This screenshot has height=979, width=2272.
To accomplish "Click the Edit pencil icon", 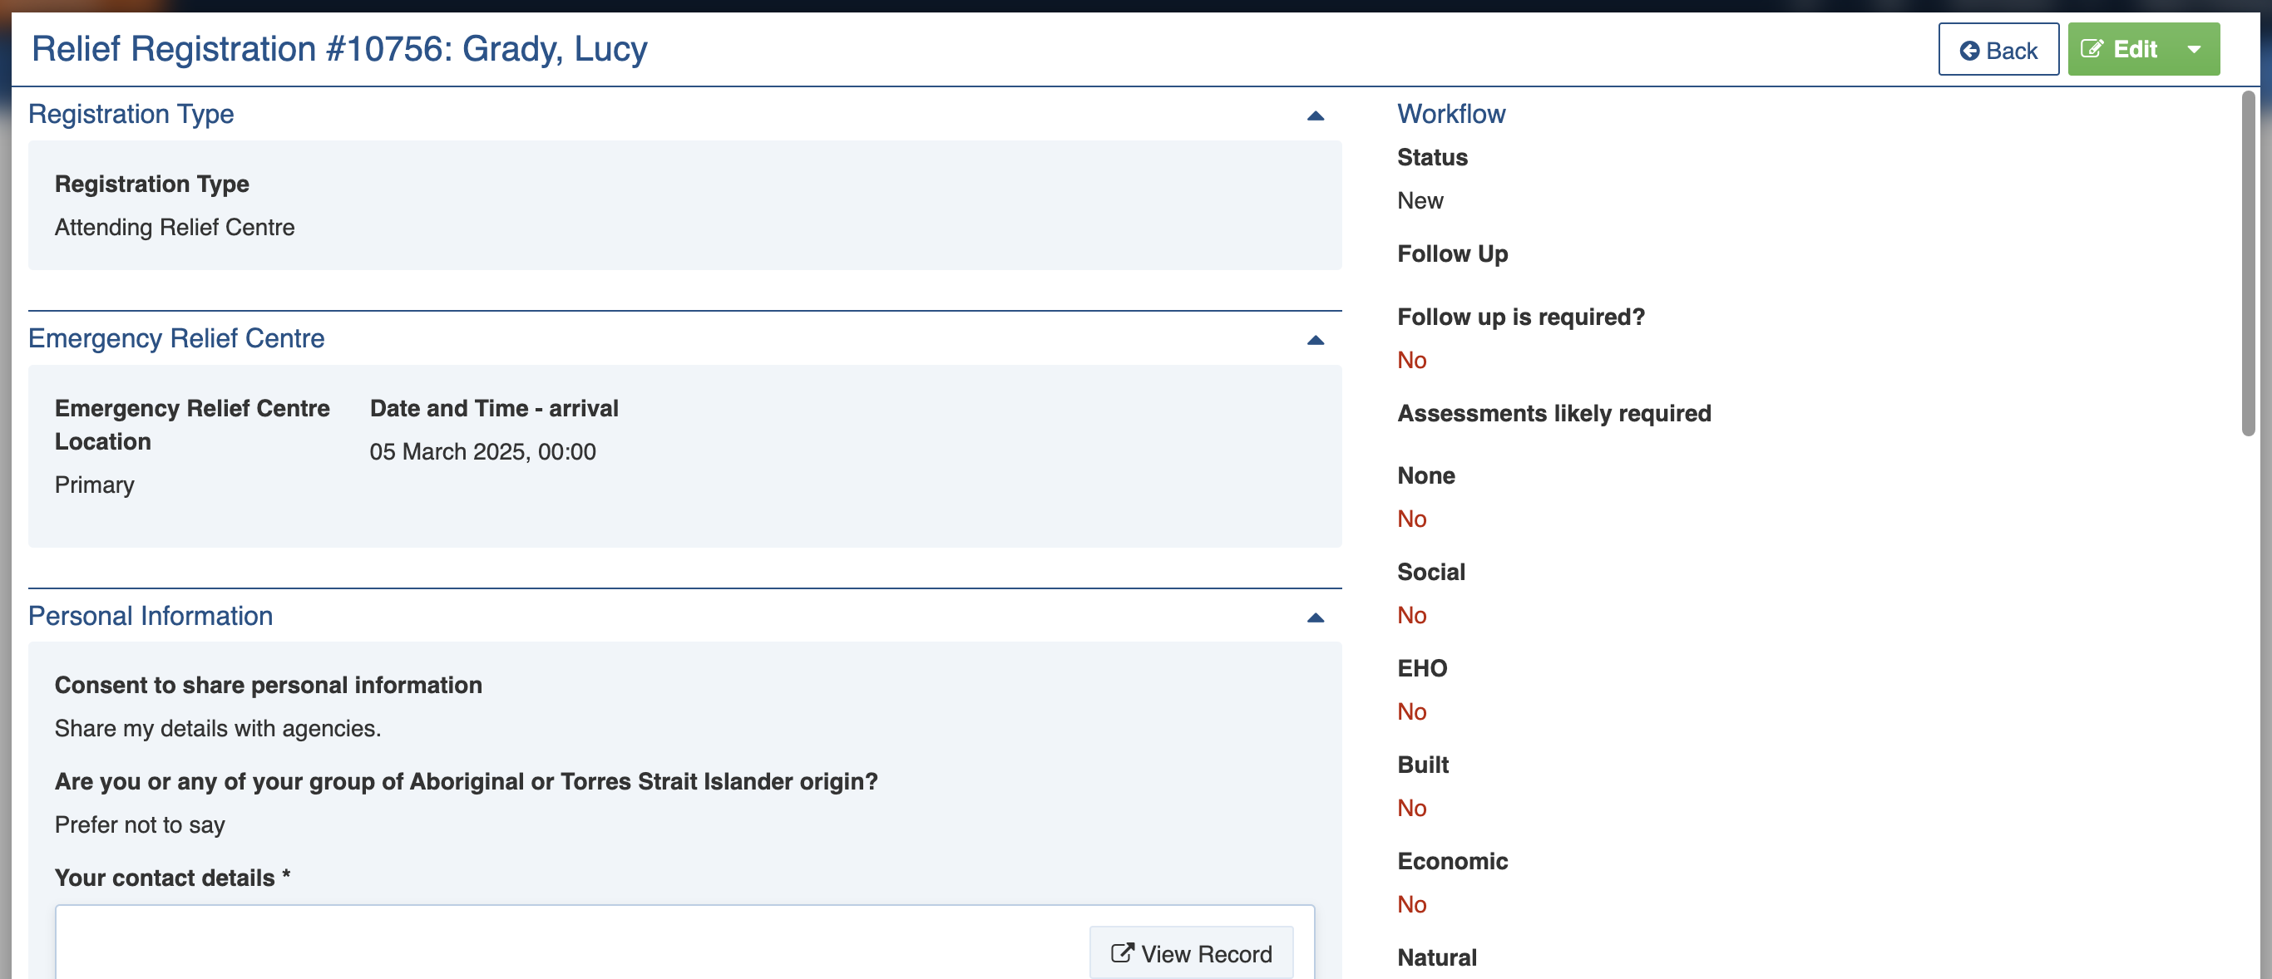I will (2092, 49).
